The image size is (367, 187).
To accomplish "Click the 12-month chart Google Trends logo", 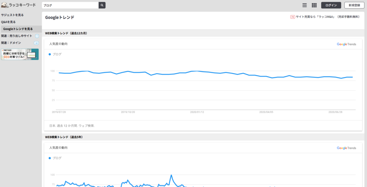I will [346, 44].
